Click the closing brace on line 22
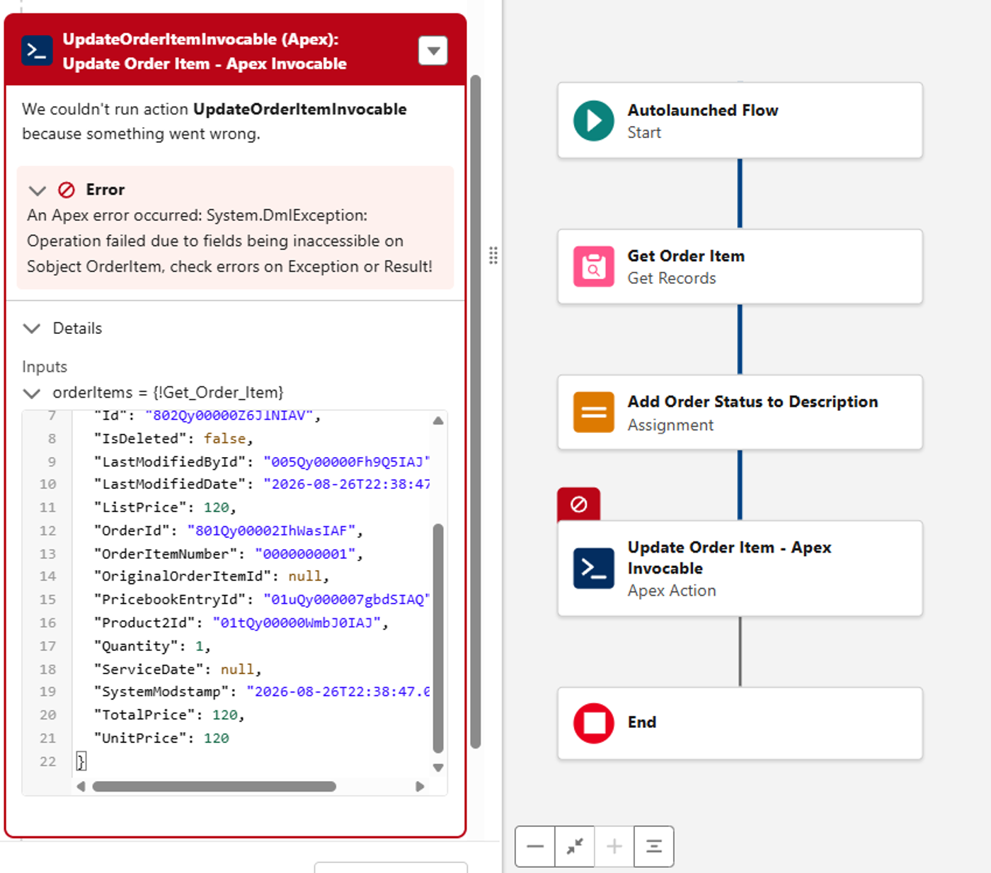The image size is (991, 873). point(81,761)
